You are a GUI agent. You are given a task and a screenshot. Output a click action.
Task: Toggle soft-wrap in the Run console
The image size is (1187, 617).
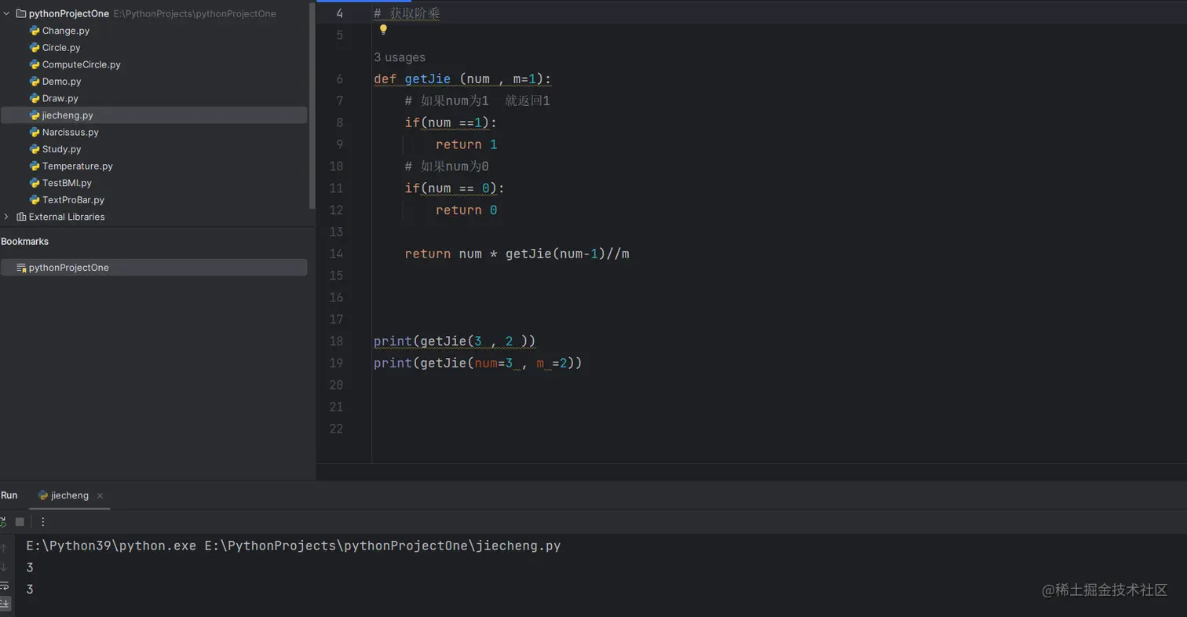click(x=4, y=586)
